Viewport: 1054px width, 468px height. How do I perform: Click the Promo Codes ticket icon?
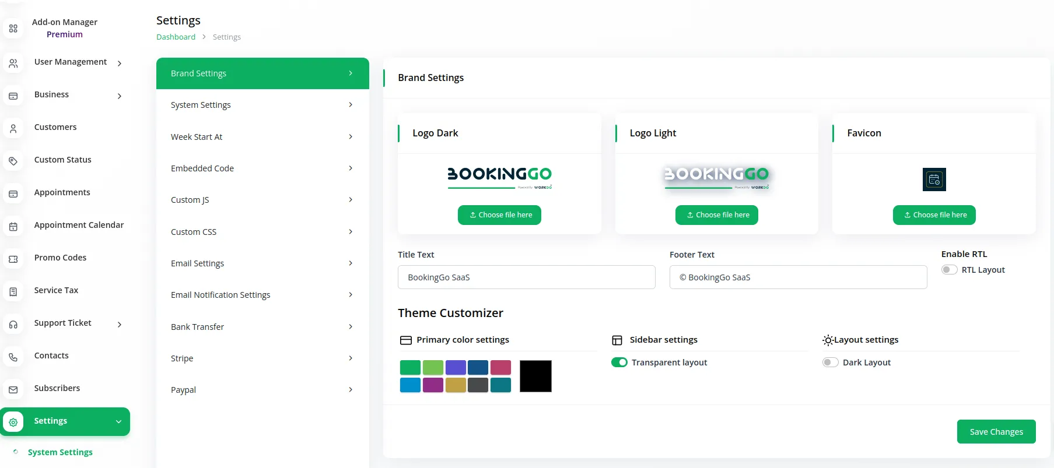pyautogui.click(x=13, y=259)
